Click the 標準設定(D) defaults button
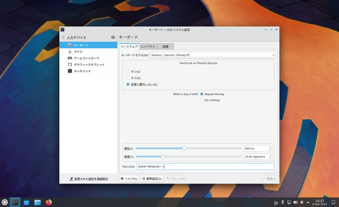339x207 pixels. [152, 179]
